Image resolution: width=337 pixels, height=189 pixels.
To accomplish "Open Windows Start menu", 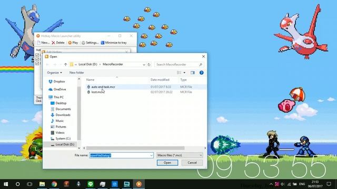I will (6, 184).
